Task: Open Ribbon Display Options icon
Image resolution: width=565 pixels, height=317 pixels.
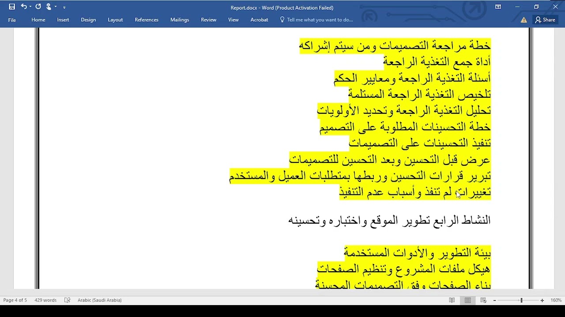Action: click(x=498, y=7)
